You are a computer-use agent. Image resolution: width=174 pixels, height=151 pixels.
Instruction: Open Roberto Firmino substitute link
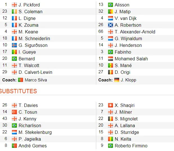[131, 146]
